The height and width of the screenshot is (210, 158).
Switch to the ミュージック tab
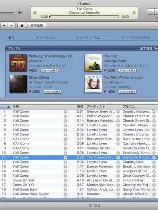tap(45, 38)
